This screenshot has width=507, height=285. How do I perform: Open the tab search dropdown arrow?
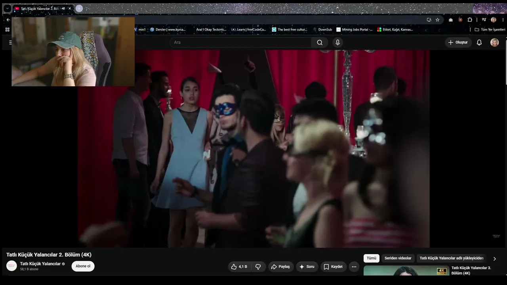7,8
